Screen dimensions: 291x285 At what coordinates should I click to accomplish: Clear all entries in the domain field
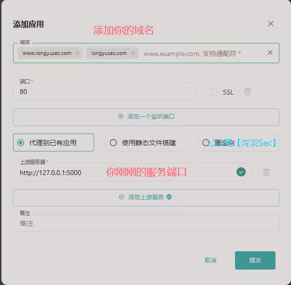tap(270, 53)
